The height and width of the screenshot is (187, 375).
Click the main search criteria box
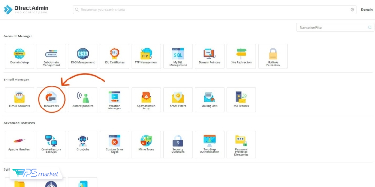211,9
